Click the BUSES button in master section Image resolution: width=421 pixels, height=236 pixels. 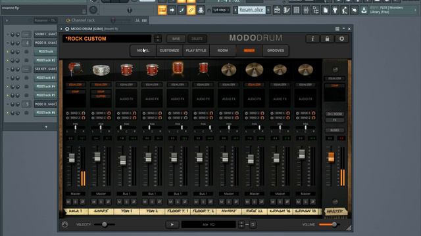[335, 130]
